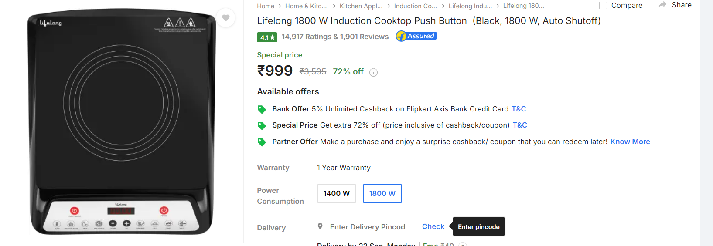Select the 1400 W power option
Screen dimensions: 713x246
[337, 193]
